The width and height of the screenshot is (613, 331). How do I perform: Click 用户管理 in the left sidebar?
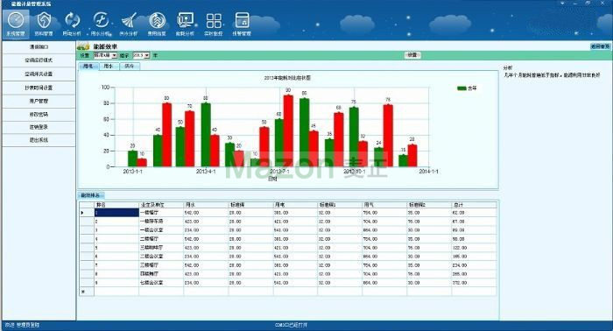pos(39,101)
